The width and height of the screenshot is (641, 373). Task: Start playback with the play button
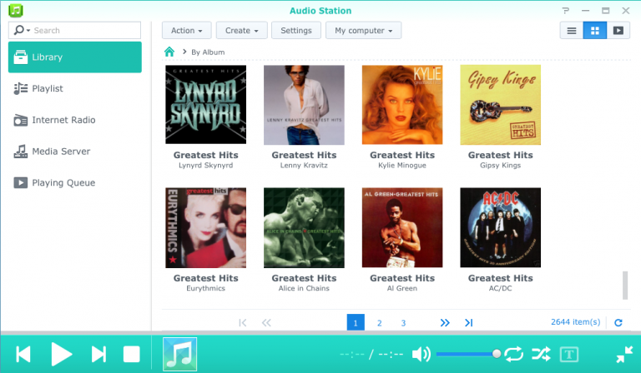[x=61, y=354]
